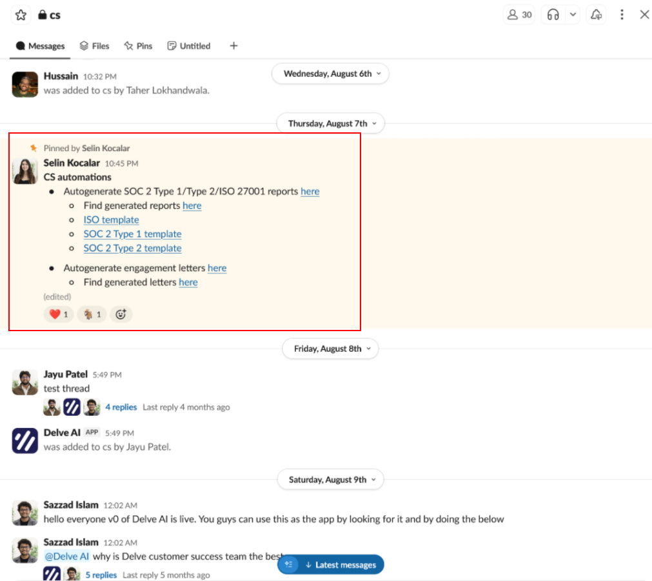This screenshot has width=652, height=581.
Task: Click the @Delve AI mention
Action: pyautogui.click(x=66, y=556)
